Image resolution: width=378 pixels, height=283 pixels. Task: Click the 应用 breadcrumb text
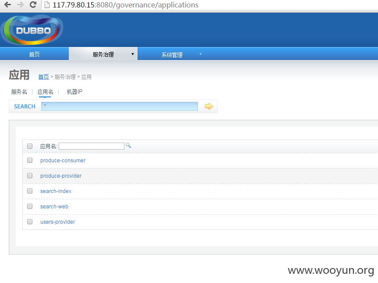(x=86, y=77)
